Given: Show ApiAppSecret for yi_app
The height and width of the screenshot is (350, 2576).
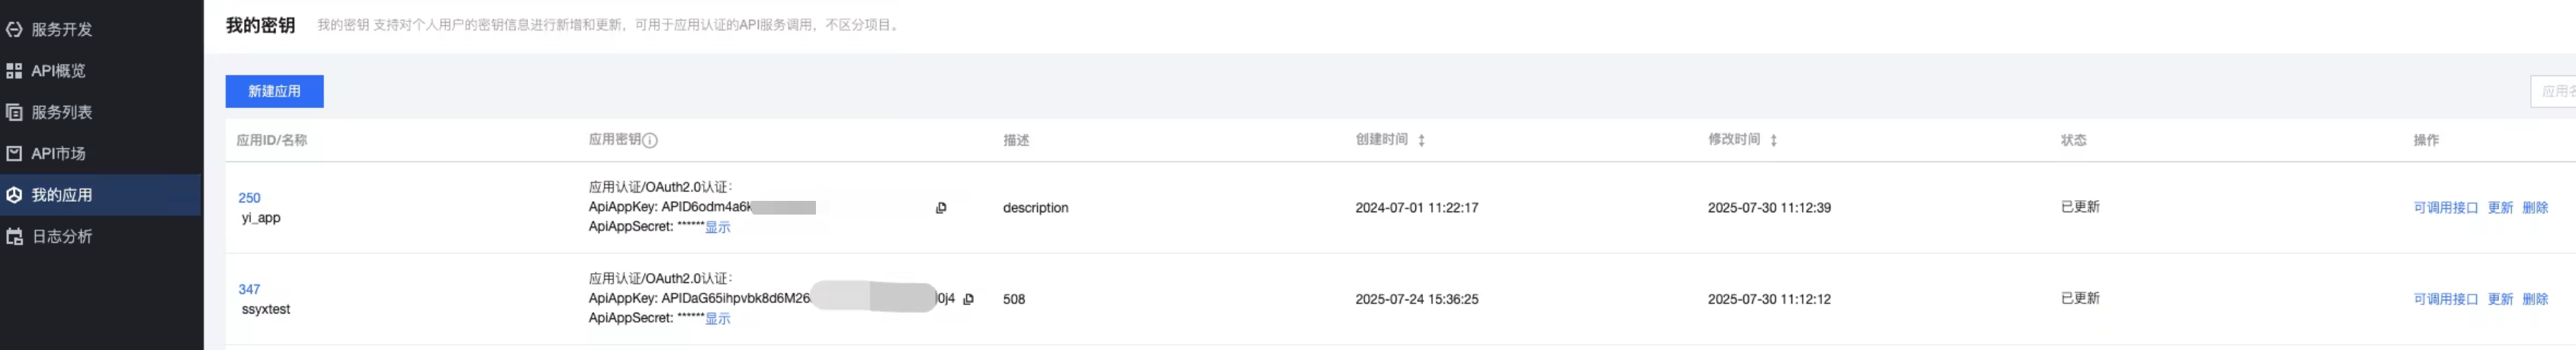Looking at the screenshot, I should (x=717, y=228).
